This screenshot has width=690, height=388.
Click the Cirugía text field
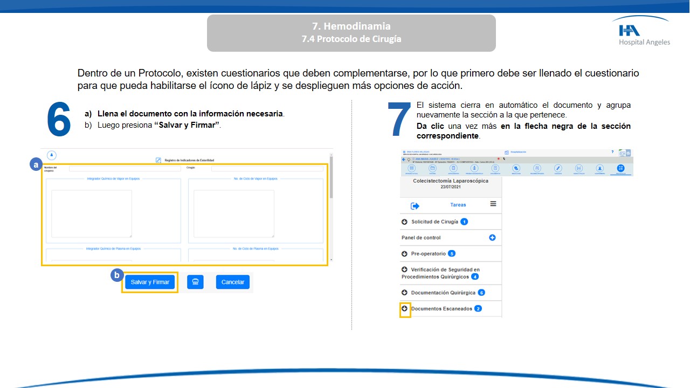(x=267, y=168)
